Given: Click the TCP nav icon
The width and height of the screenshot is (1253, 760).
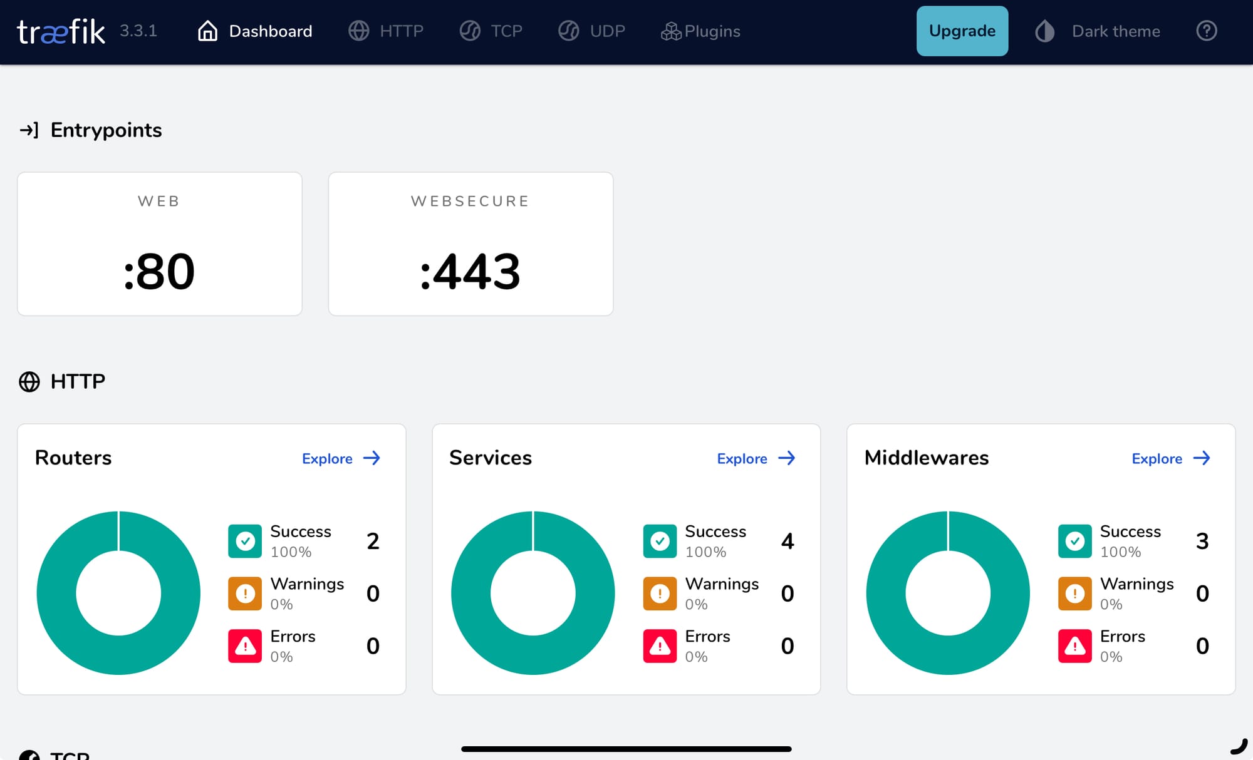Looking at the screenshot, I should 470,31.
